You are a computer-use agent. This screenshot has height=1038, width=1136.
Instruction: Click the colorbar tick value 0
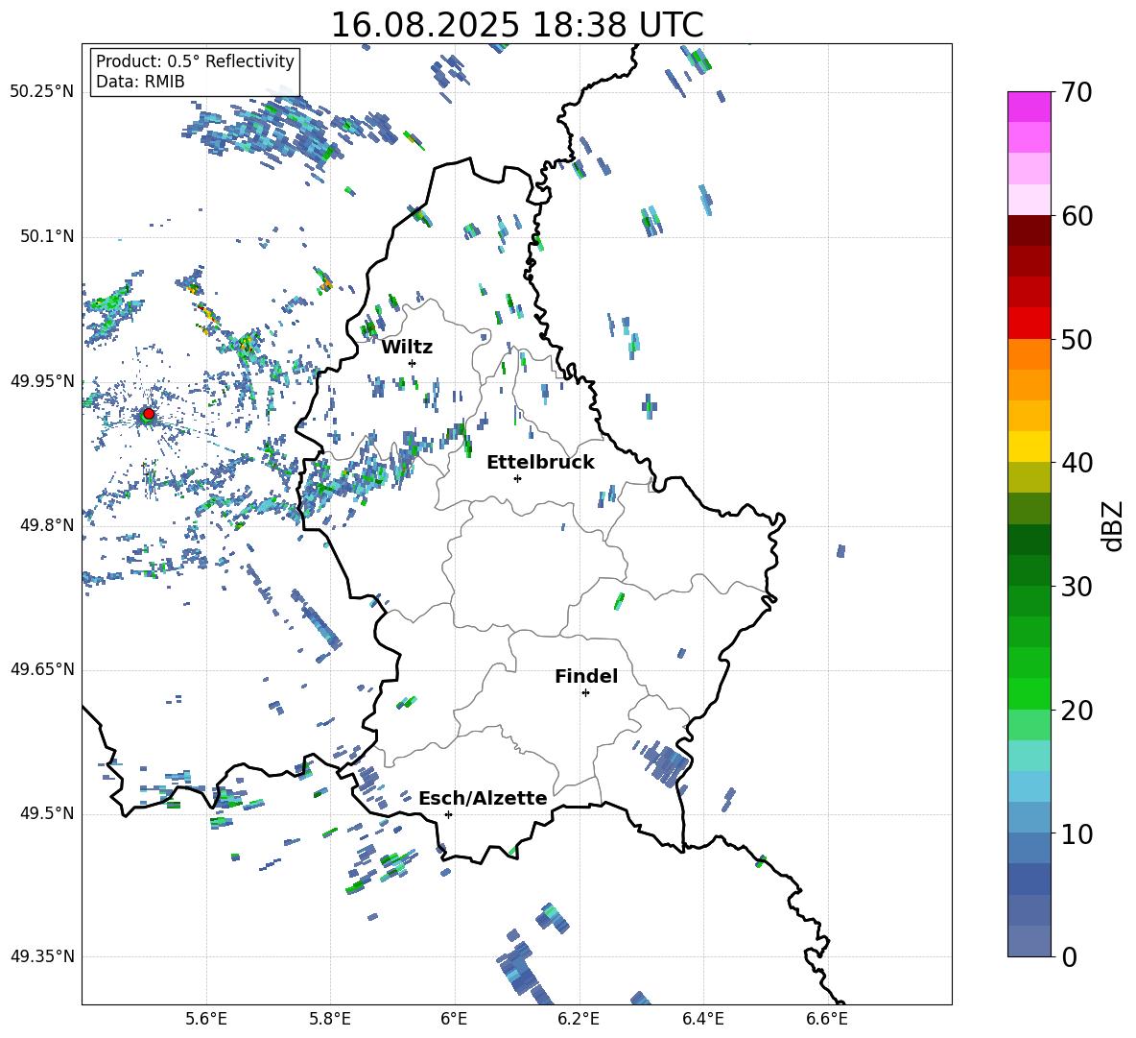1069,956
